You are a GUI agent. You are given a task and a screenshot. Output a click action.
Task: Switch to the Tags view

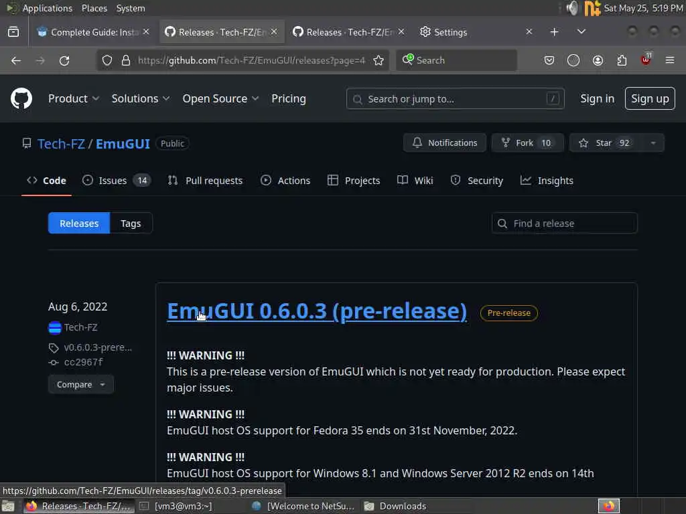click(131, 224)
